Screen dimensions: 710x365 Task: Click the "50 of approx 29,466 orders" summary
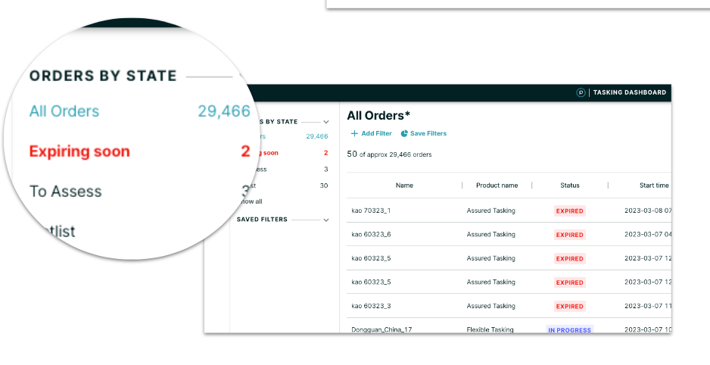pos(389,154)
